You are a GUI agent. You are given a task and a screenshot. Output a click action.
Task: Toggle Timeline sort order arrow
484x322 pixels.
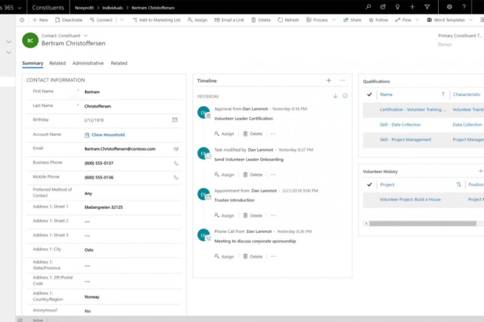click(x=335, y=96)
